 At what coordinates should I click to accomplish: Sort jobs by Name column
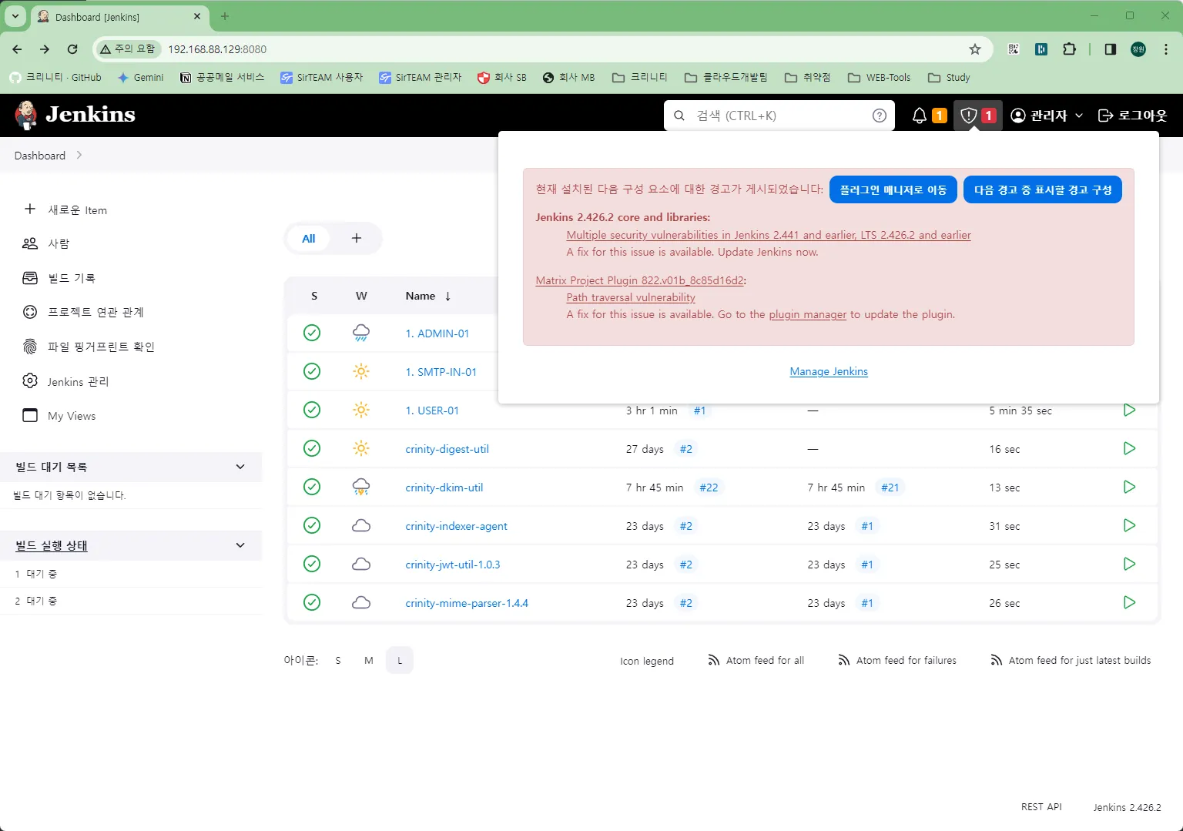(428, 296)
